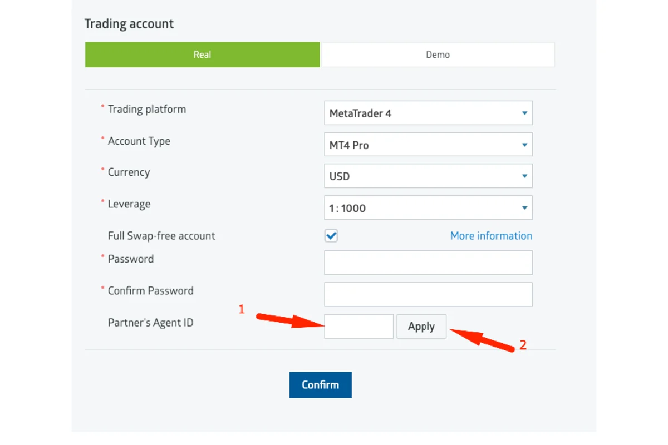Click the Confirm Password label text
Image resolution: width=668 pixels, height=445 pixels.
(151, 290)
